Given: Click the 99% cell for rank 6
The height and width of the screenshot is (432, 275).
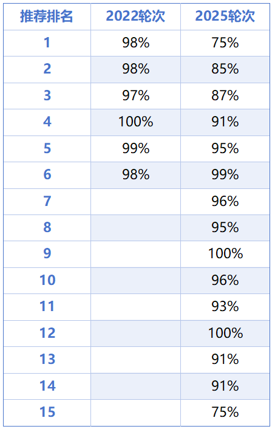Looking at the screenshot, I should [x=225, y=175].
